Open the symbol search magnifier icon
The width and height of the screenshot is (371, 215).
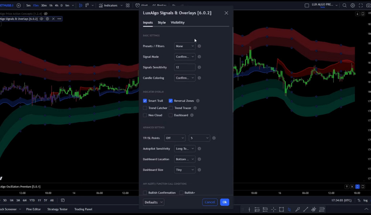pyautogui.click(x=344, y=5)
